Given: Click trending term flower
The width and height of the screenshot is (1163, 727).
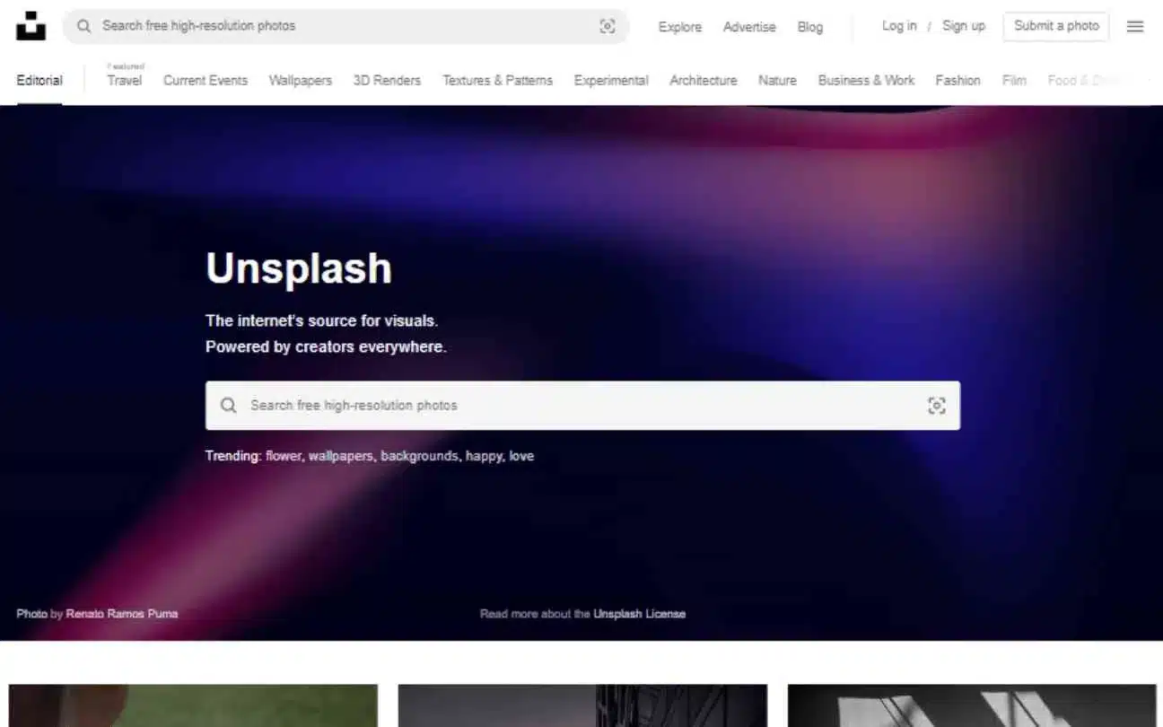Looking at the screenshot, I should (x=284, y=456).
